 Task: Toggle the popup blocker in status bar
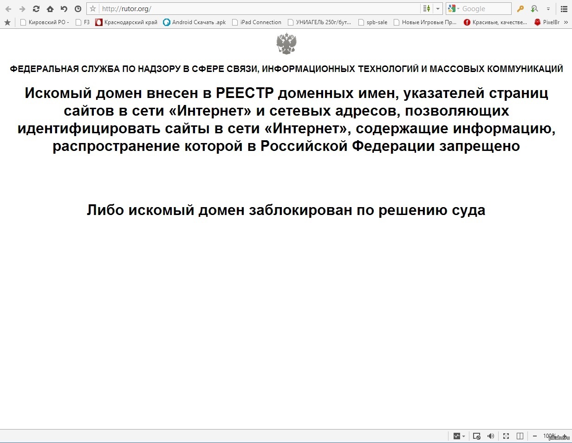(x=476, y=436)
